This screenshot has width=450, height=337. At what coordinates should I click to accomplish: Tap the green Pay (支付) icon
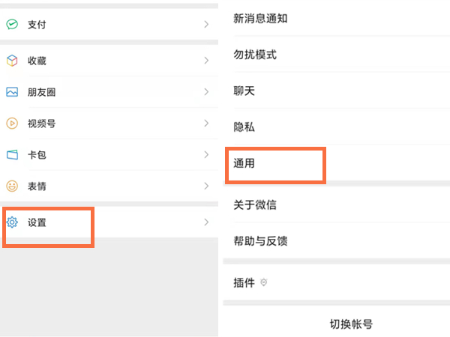(12, 25)
